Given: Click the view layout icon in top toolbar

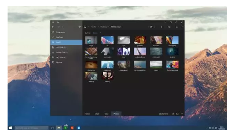Looking at the screenshot, I should point(169,27).
